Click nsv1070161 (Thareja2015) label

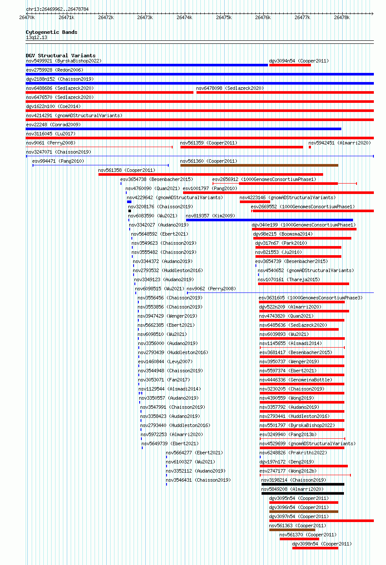(289, 279)
